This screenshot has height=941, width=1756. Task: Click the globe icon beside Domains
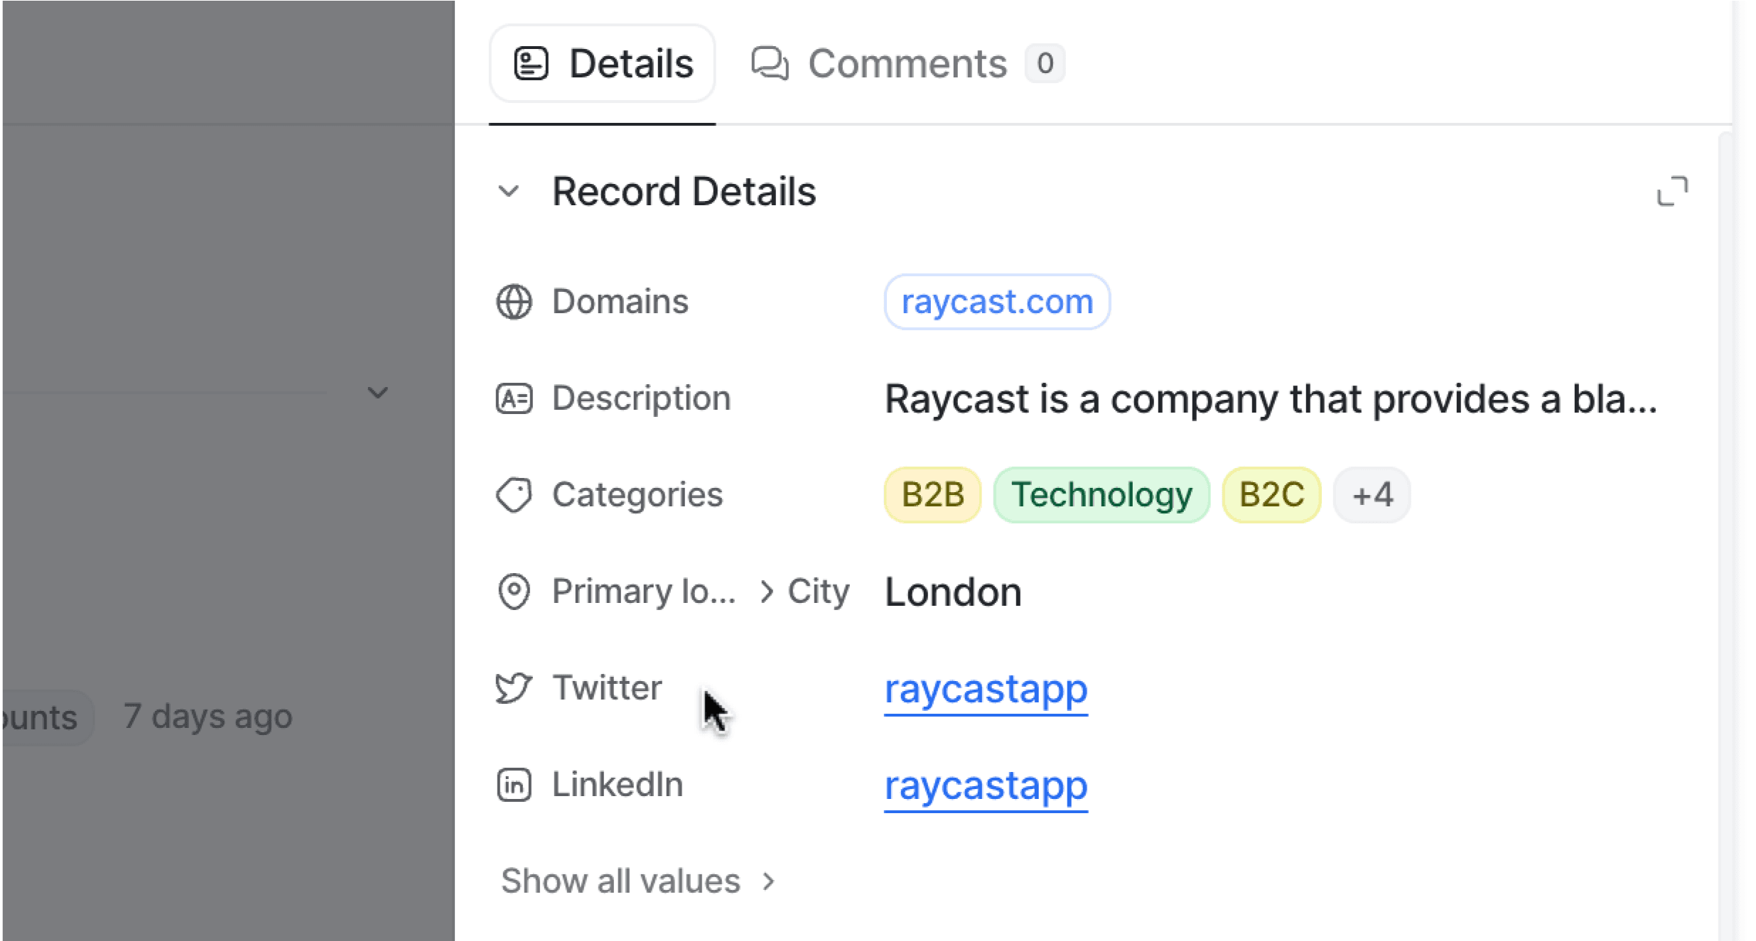(514, 302)
